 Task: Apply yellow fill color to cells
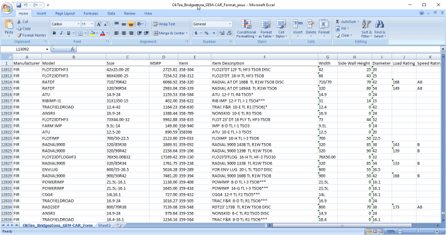click(92, 33)
